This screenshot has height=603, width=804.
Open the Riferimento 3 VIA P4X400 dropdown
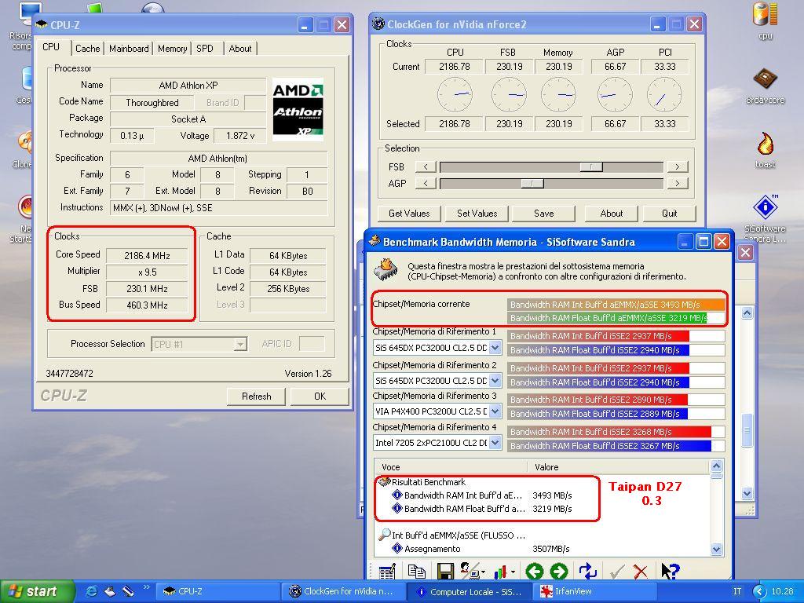pos(495,411)
